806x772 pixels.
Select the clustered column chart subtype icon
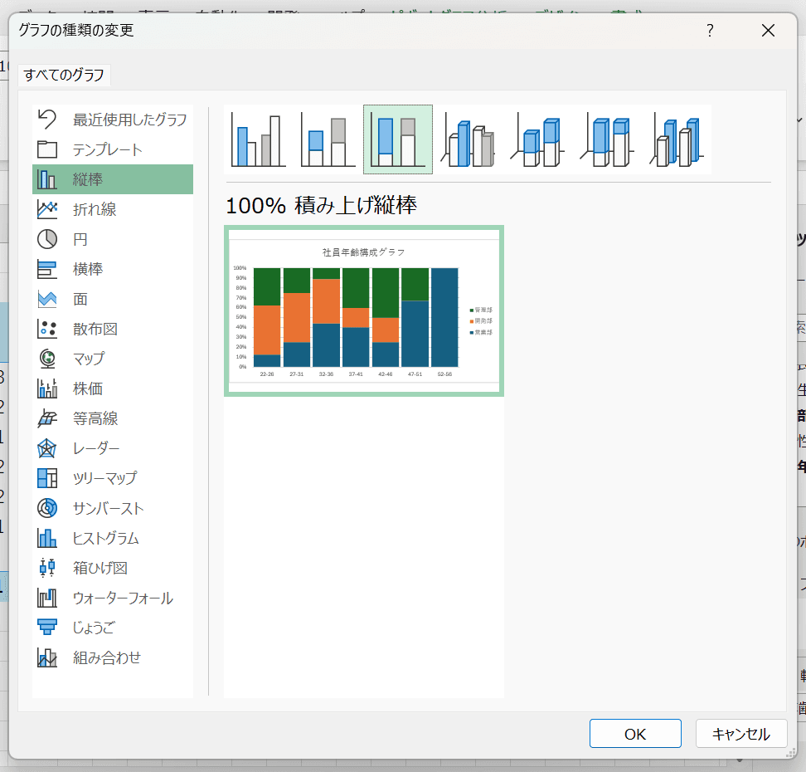[x=258, y=139]
